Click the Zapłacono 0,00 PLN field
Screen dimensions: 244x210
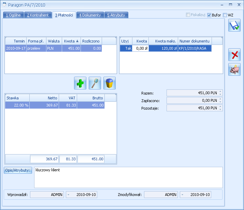point(195,100)
